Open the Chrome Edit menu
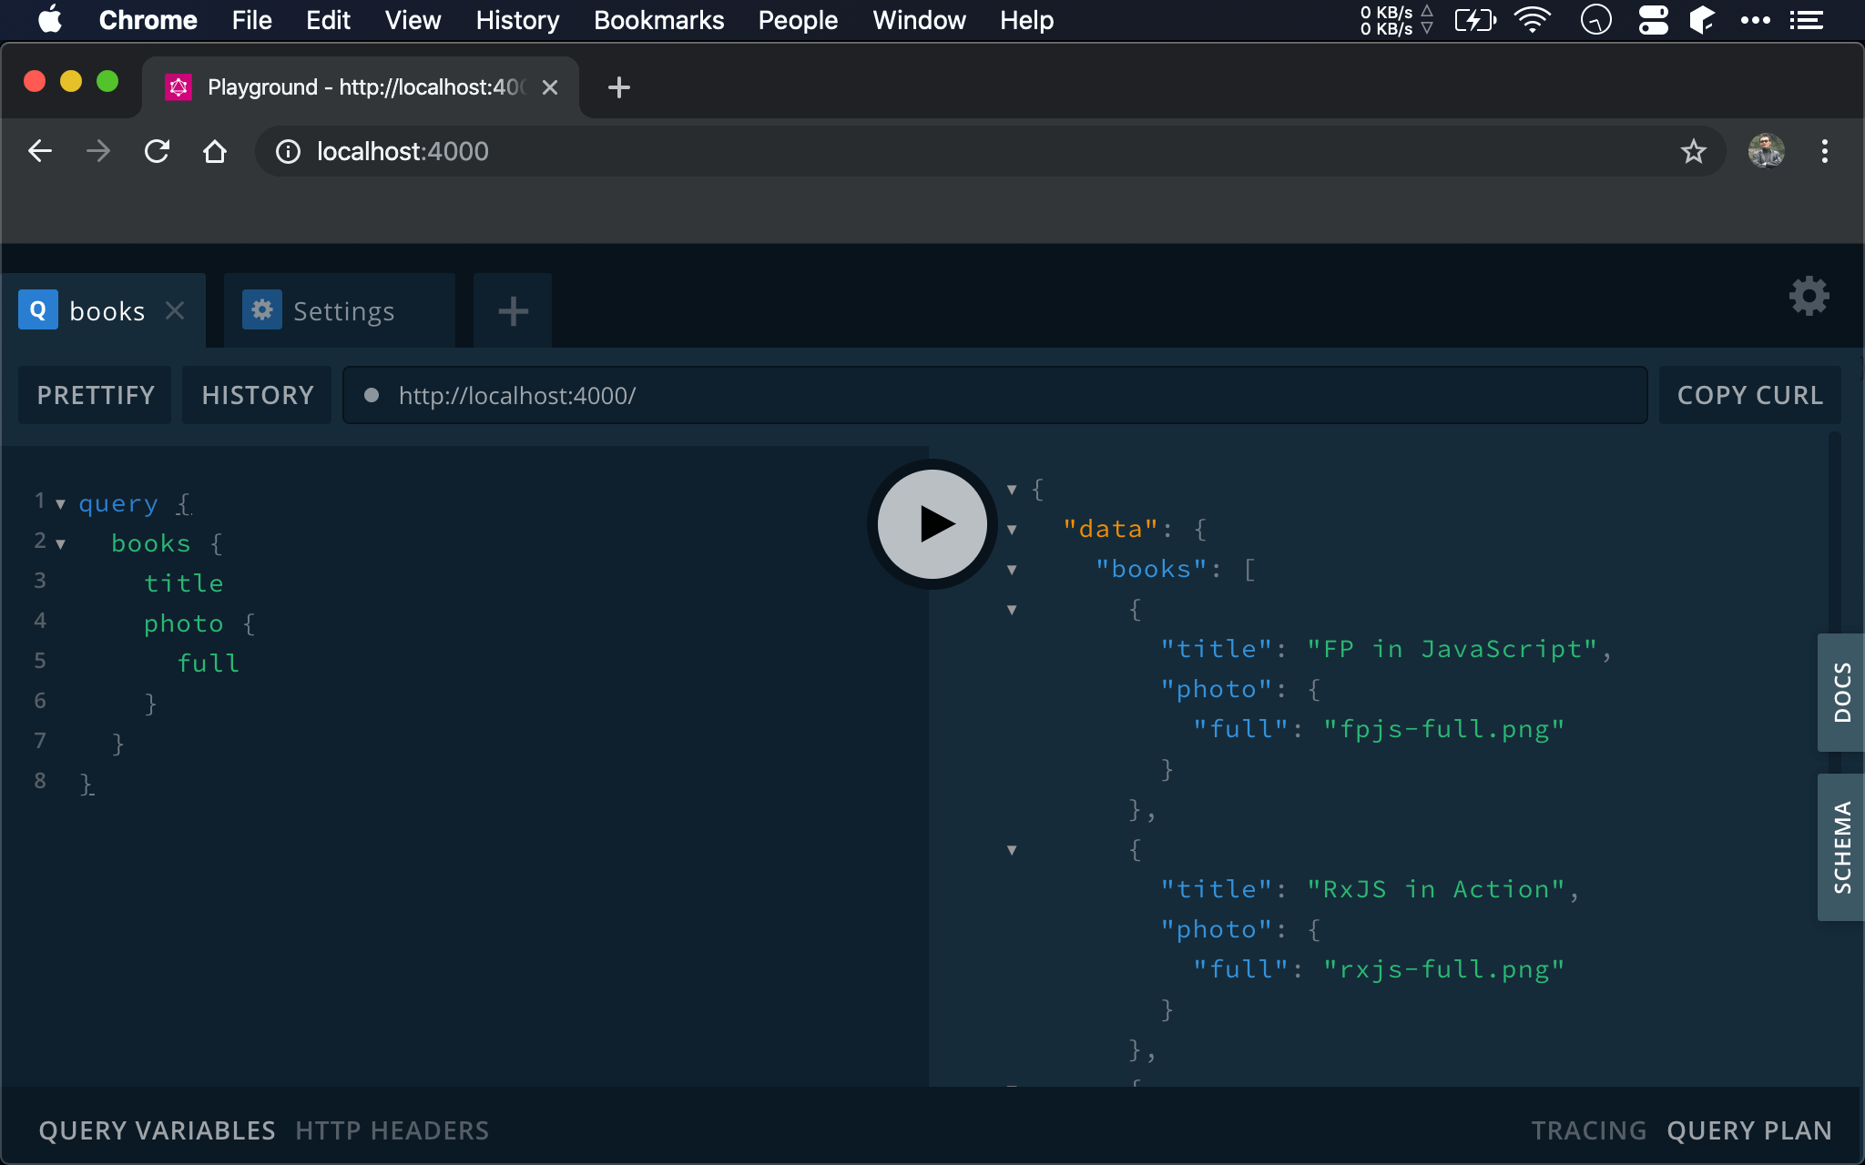1865x1165 pixels. [x=328, y=20]
